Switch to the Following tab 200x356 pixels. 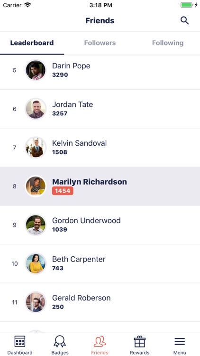click(x=168, y=43)
